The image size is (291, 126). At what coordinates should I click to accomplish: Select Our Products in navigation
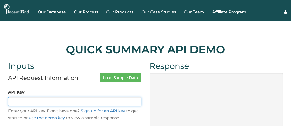tap(120, 12)
